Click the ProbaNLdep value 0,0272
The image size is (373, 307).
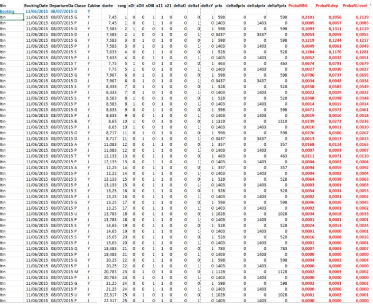pos(335,121)
